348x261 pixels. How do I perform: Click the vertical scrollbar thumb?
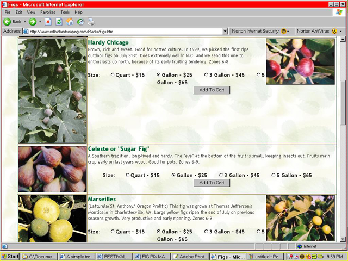[x=343, y=103]
